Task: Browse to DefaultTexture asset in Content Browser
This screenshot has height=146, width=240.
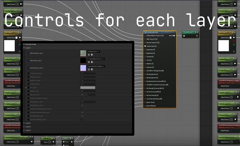Action: [x=92, y=54]
